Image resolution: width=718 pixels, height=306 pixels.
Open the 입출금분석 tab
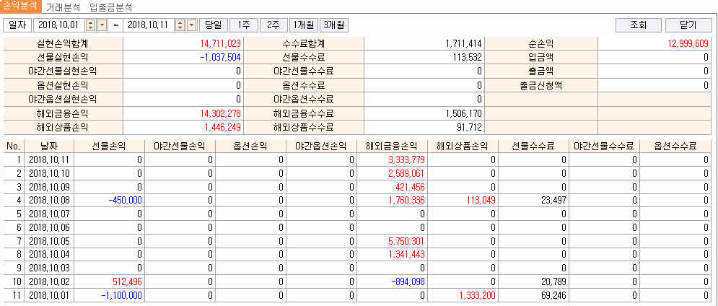111,7
